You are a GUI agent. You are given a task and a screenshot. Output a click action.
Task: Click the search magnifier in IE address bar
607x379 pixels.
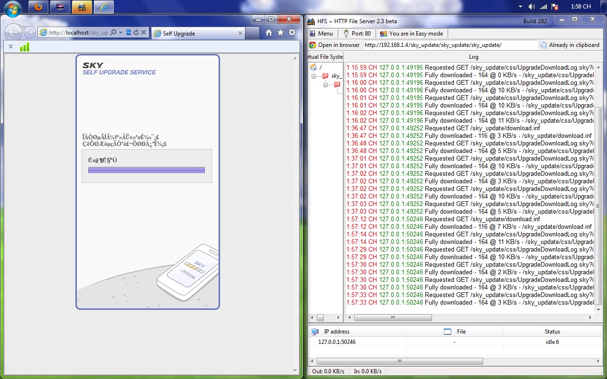pos(113,33)
